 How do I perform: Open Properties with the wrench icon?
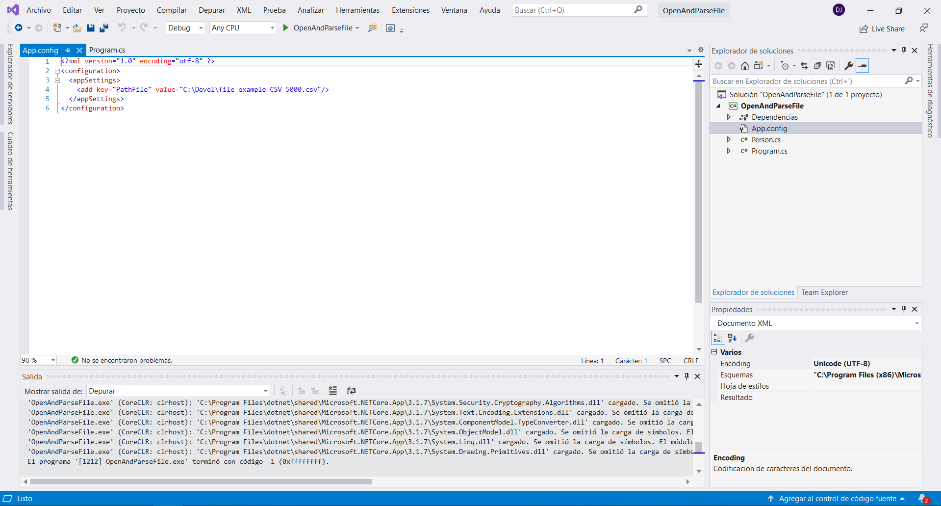click(849, 66)
